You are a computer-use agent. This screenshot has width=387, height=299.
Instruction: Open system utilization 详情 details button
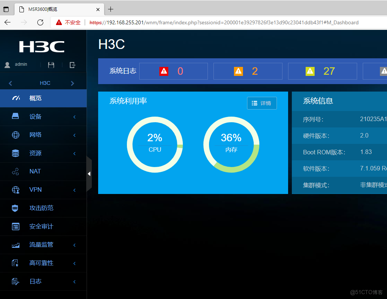pyautogui.click(x=262, y=104)
